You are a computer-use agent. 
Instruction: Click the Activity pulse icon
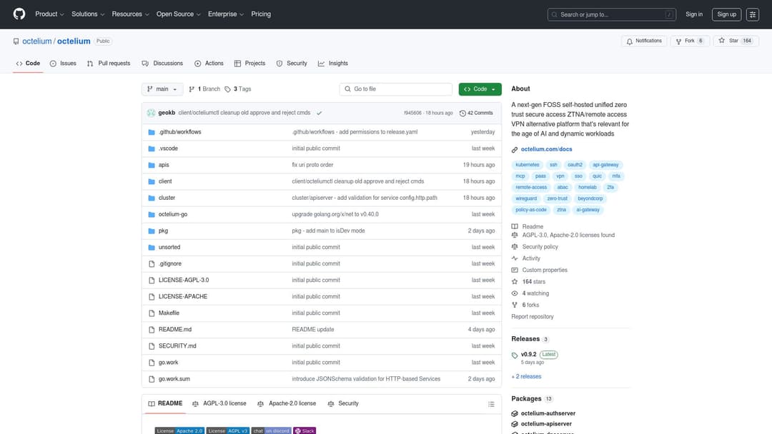tap(515, 258)
